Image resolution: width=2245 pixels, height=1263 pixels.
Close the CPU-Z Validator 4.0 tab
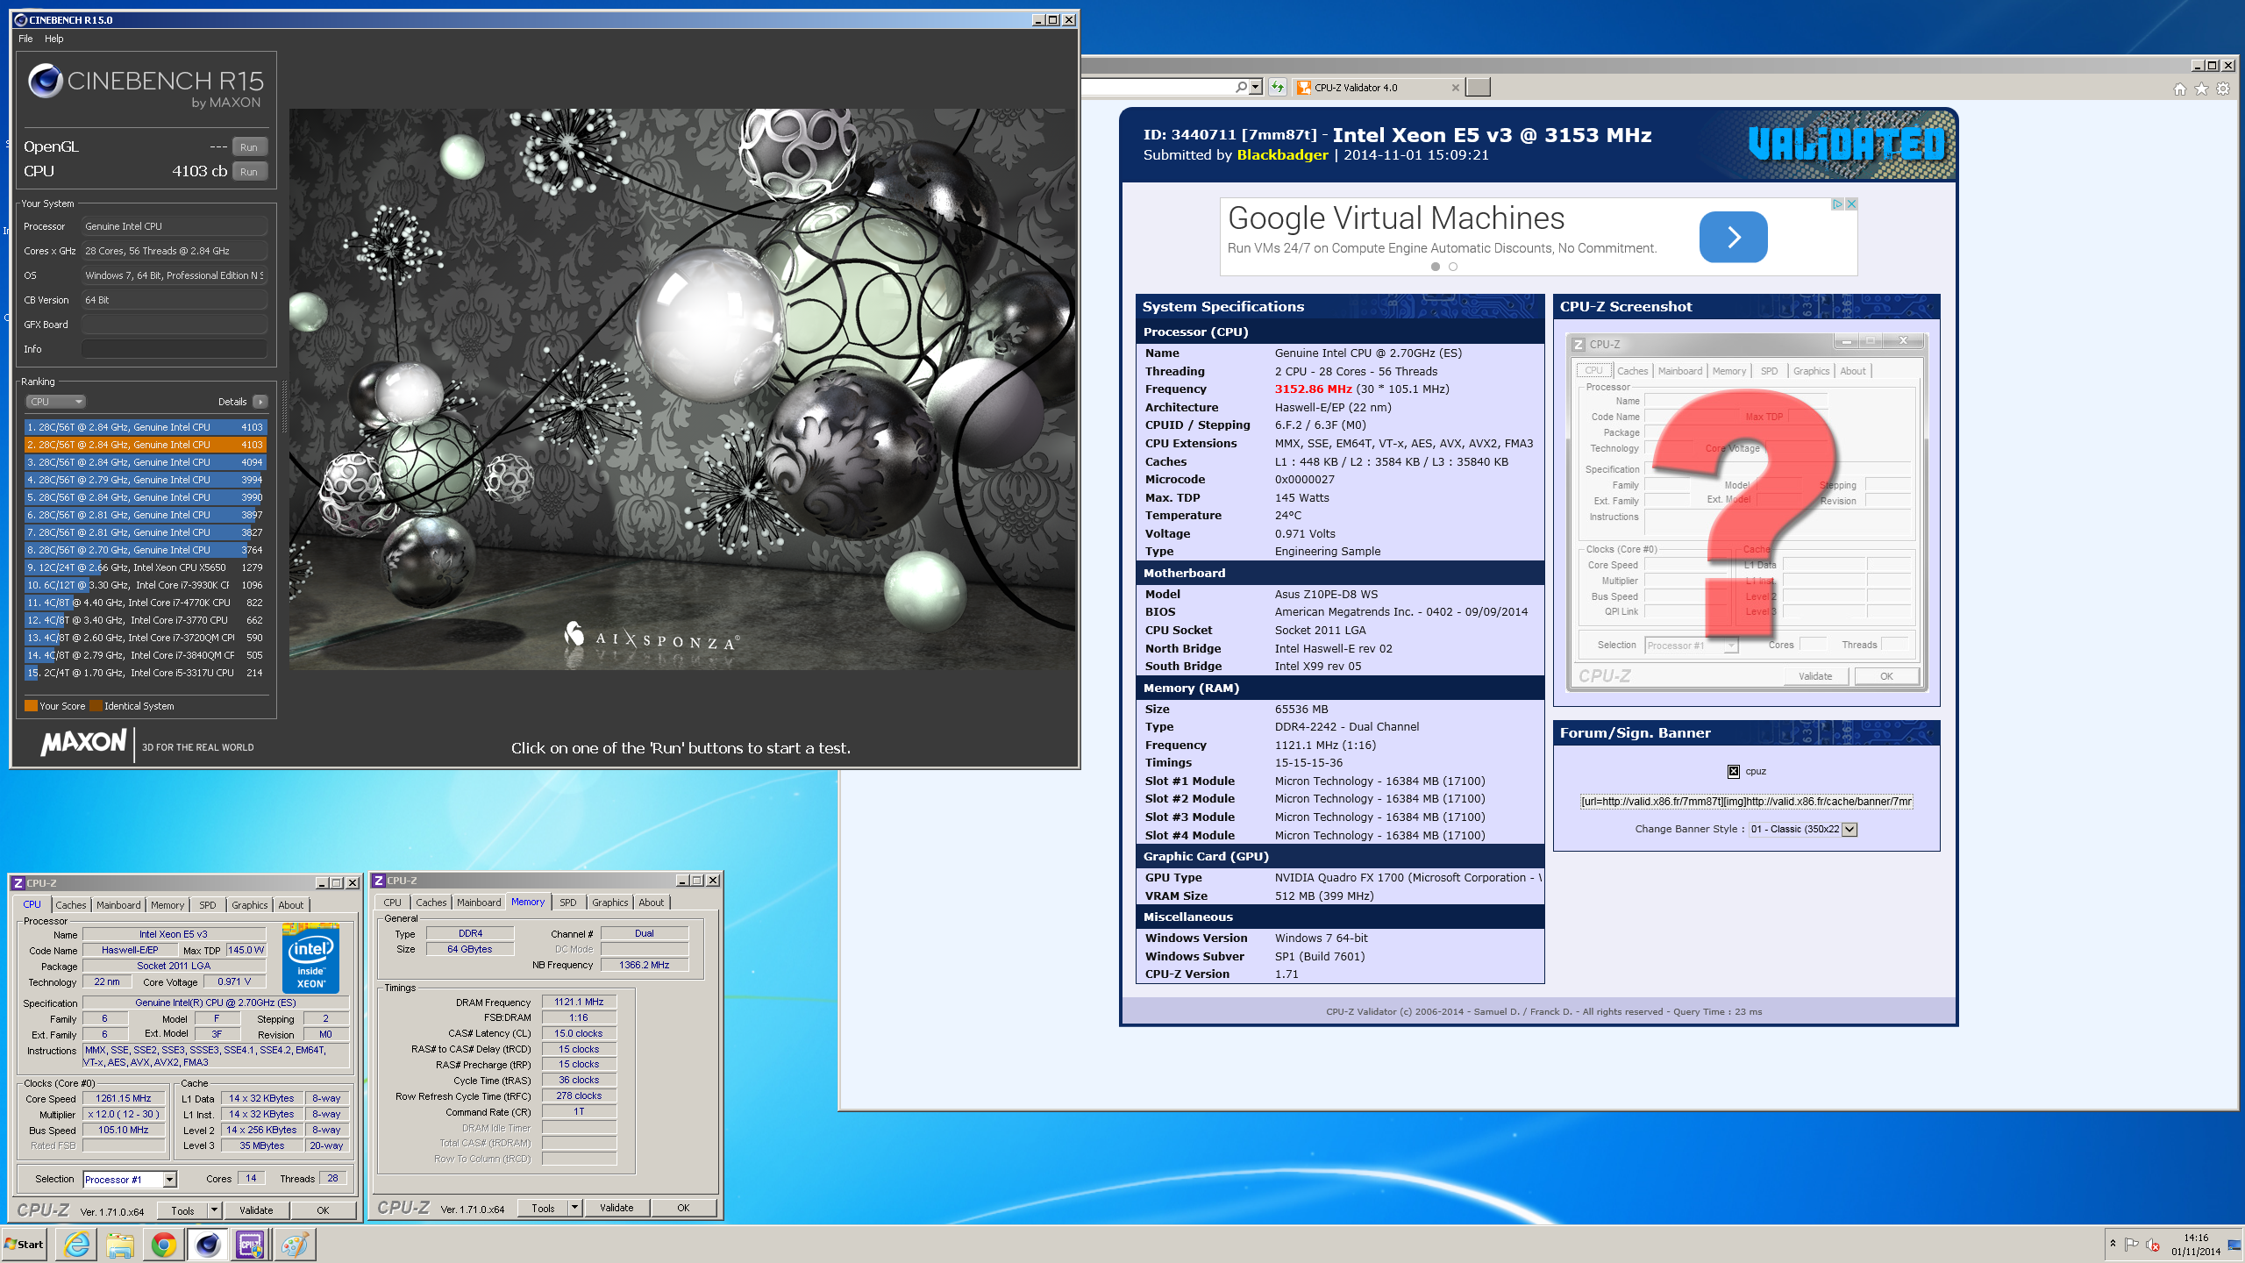[x=1456, y=88]
